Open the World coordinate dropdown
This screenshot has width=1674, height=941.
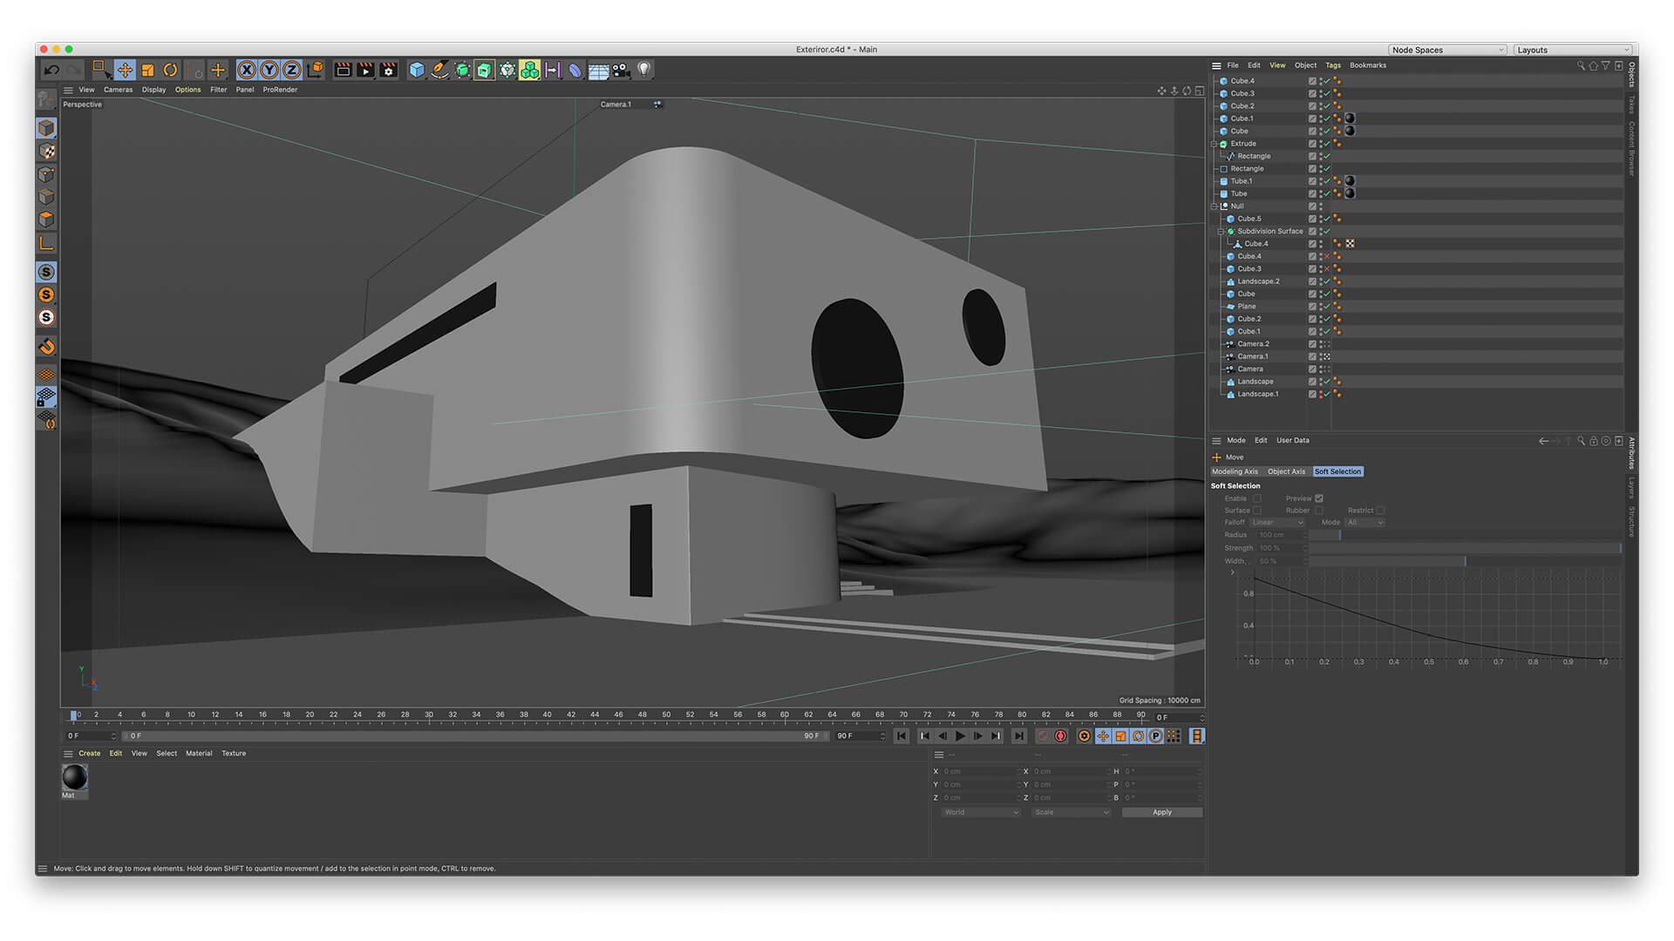pyautogui.click(x=980, y=812)
